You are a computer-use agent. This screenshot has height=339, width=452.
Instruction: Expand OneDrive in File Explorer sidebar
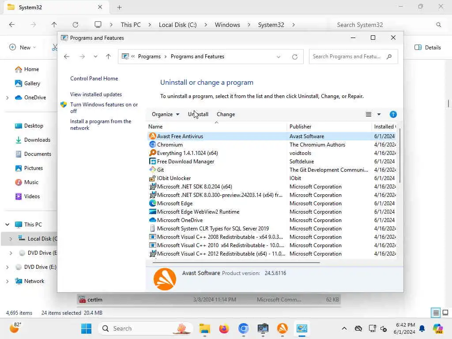point(8,98)
